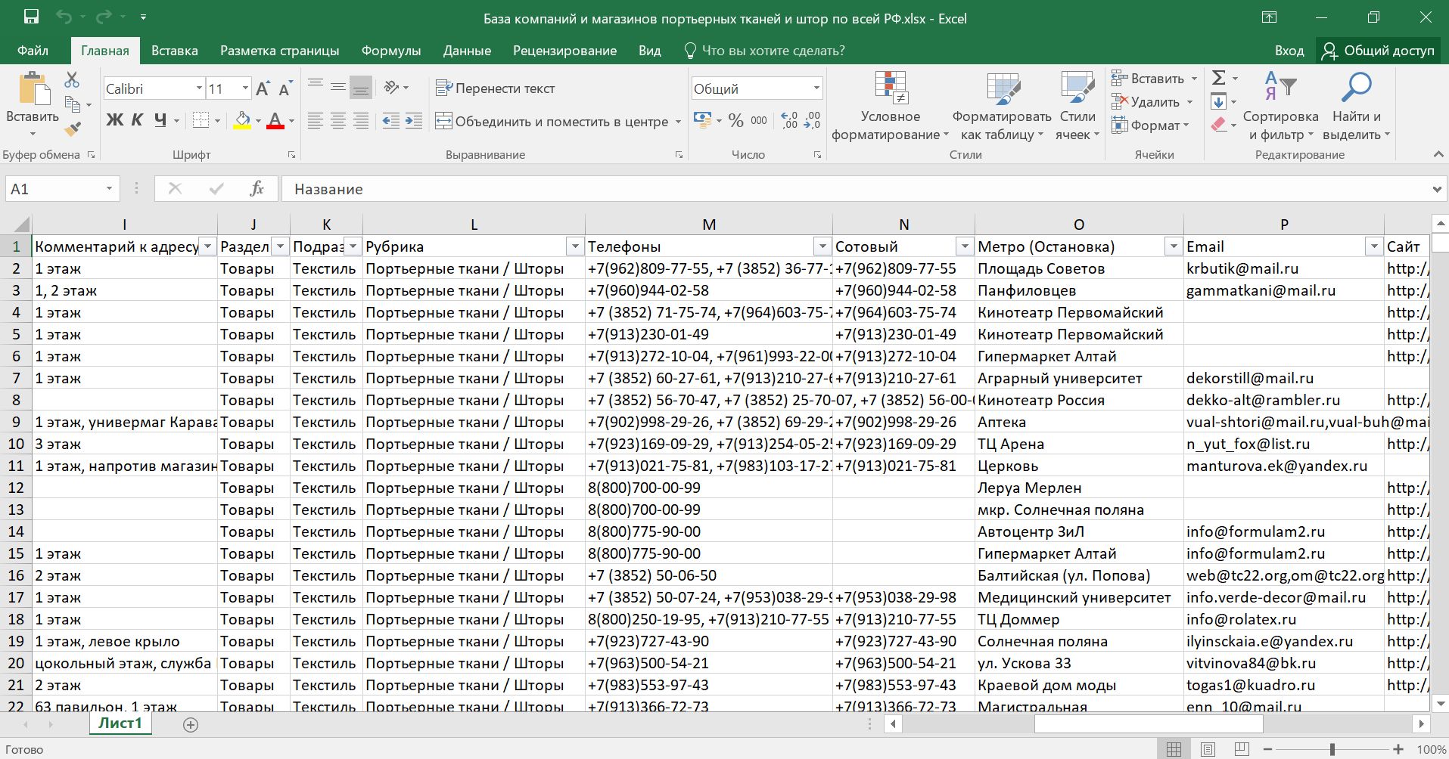Open the Calibri font name dropdown
The height and width of the screenshot is (759, 1449).
pos(199,88)
